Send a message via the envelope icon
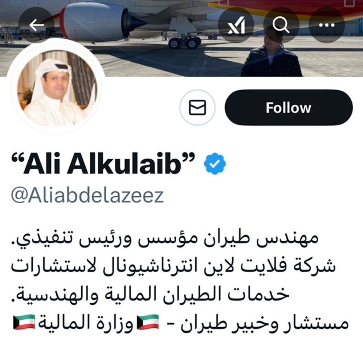 (197, 107)
